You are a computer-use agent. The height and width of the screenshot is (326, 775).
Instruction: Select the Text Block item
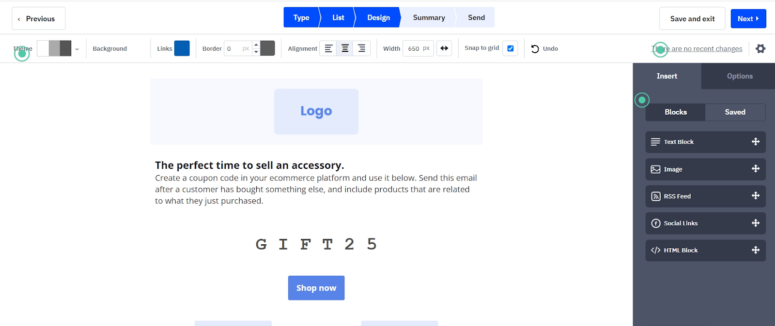coord(706,142)
